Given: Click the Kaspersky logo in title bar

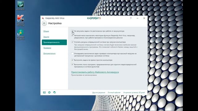Looking at the screenshot, I should [94, 18].
